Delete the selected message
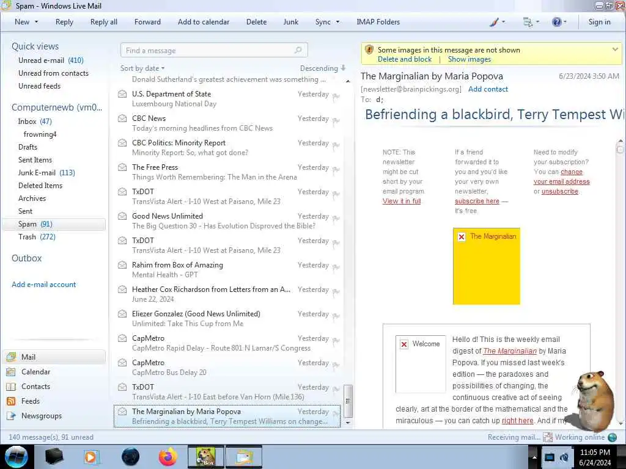626x469 pixels. pyautogui.click(x=256, y=22)
